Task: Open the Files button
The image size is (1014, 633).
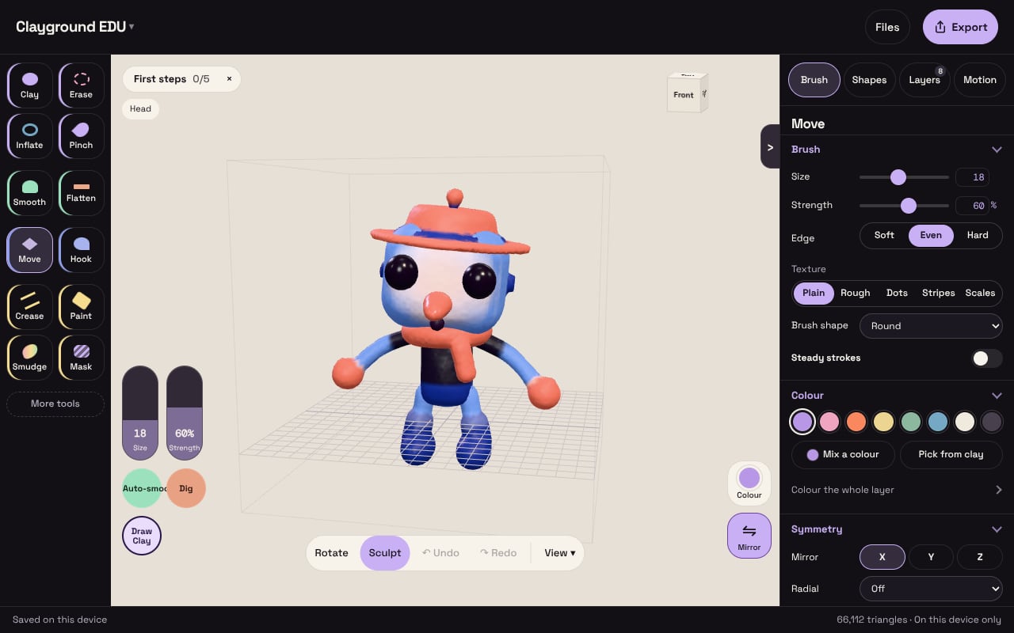Action: coord(887,27)
